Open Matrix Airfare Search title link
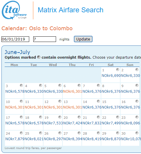 (x=70, y=10)
